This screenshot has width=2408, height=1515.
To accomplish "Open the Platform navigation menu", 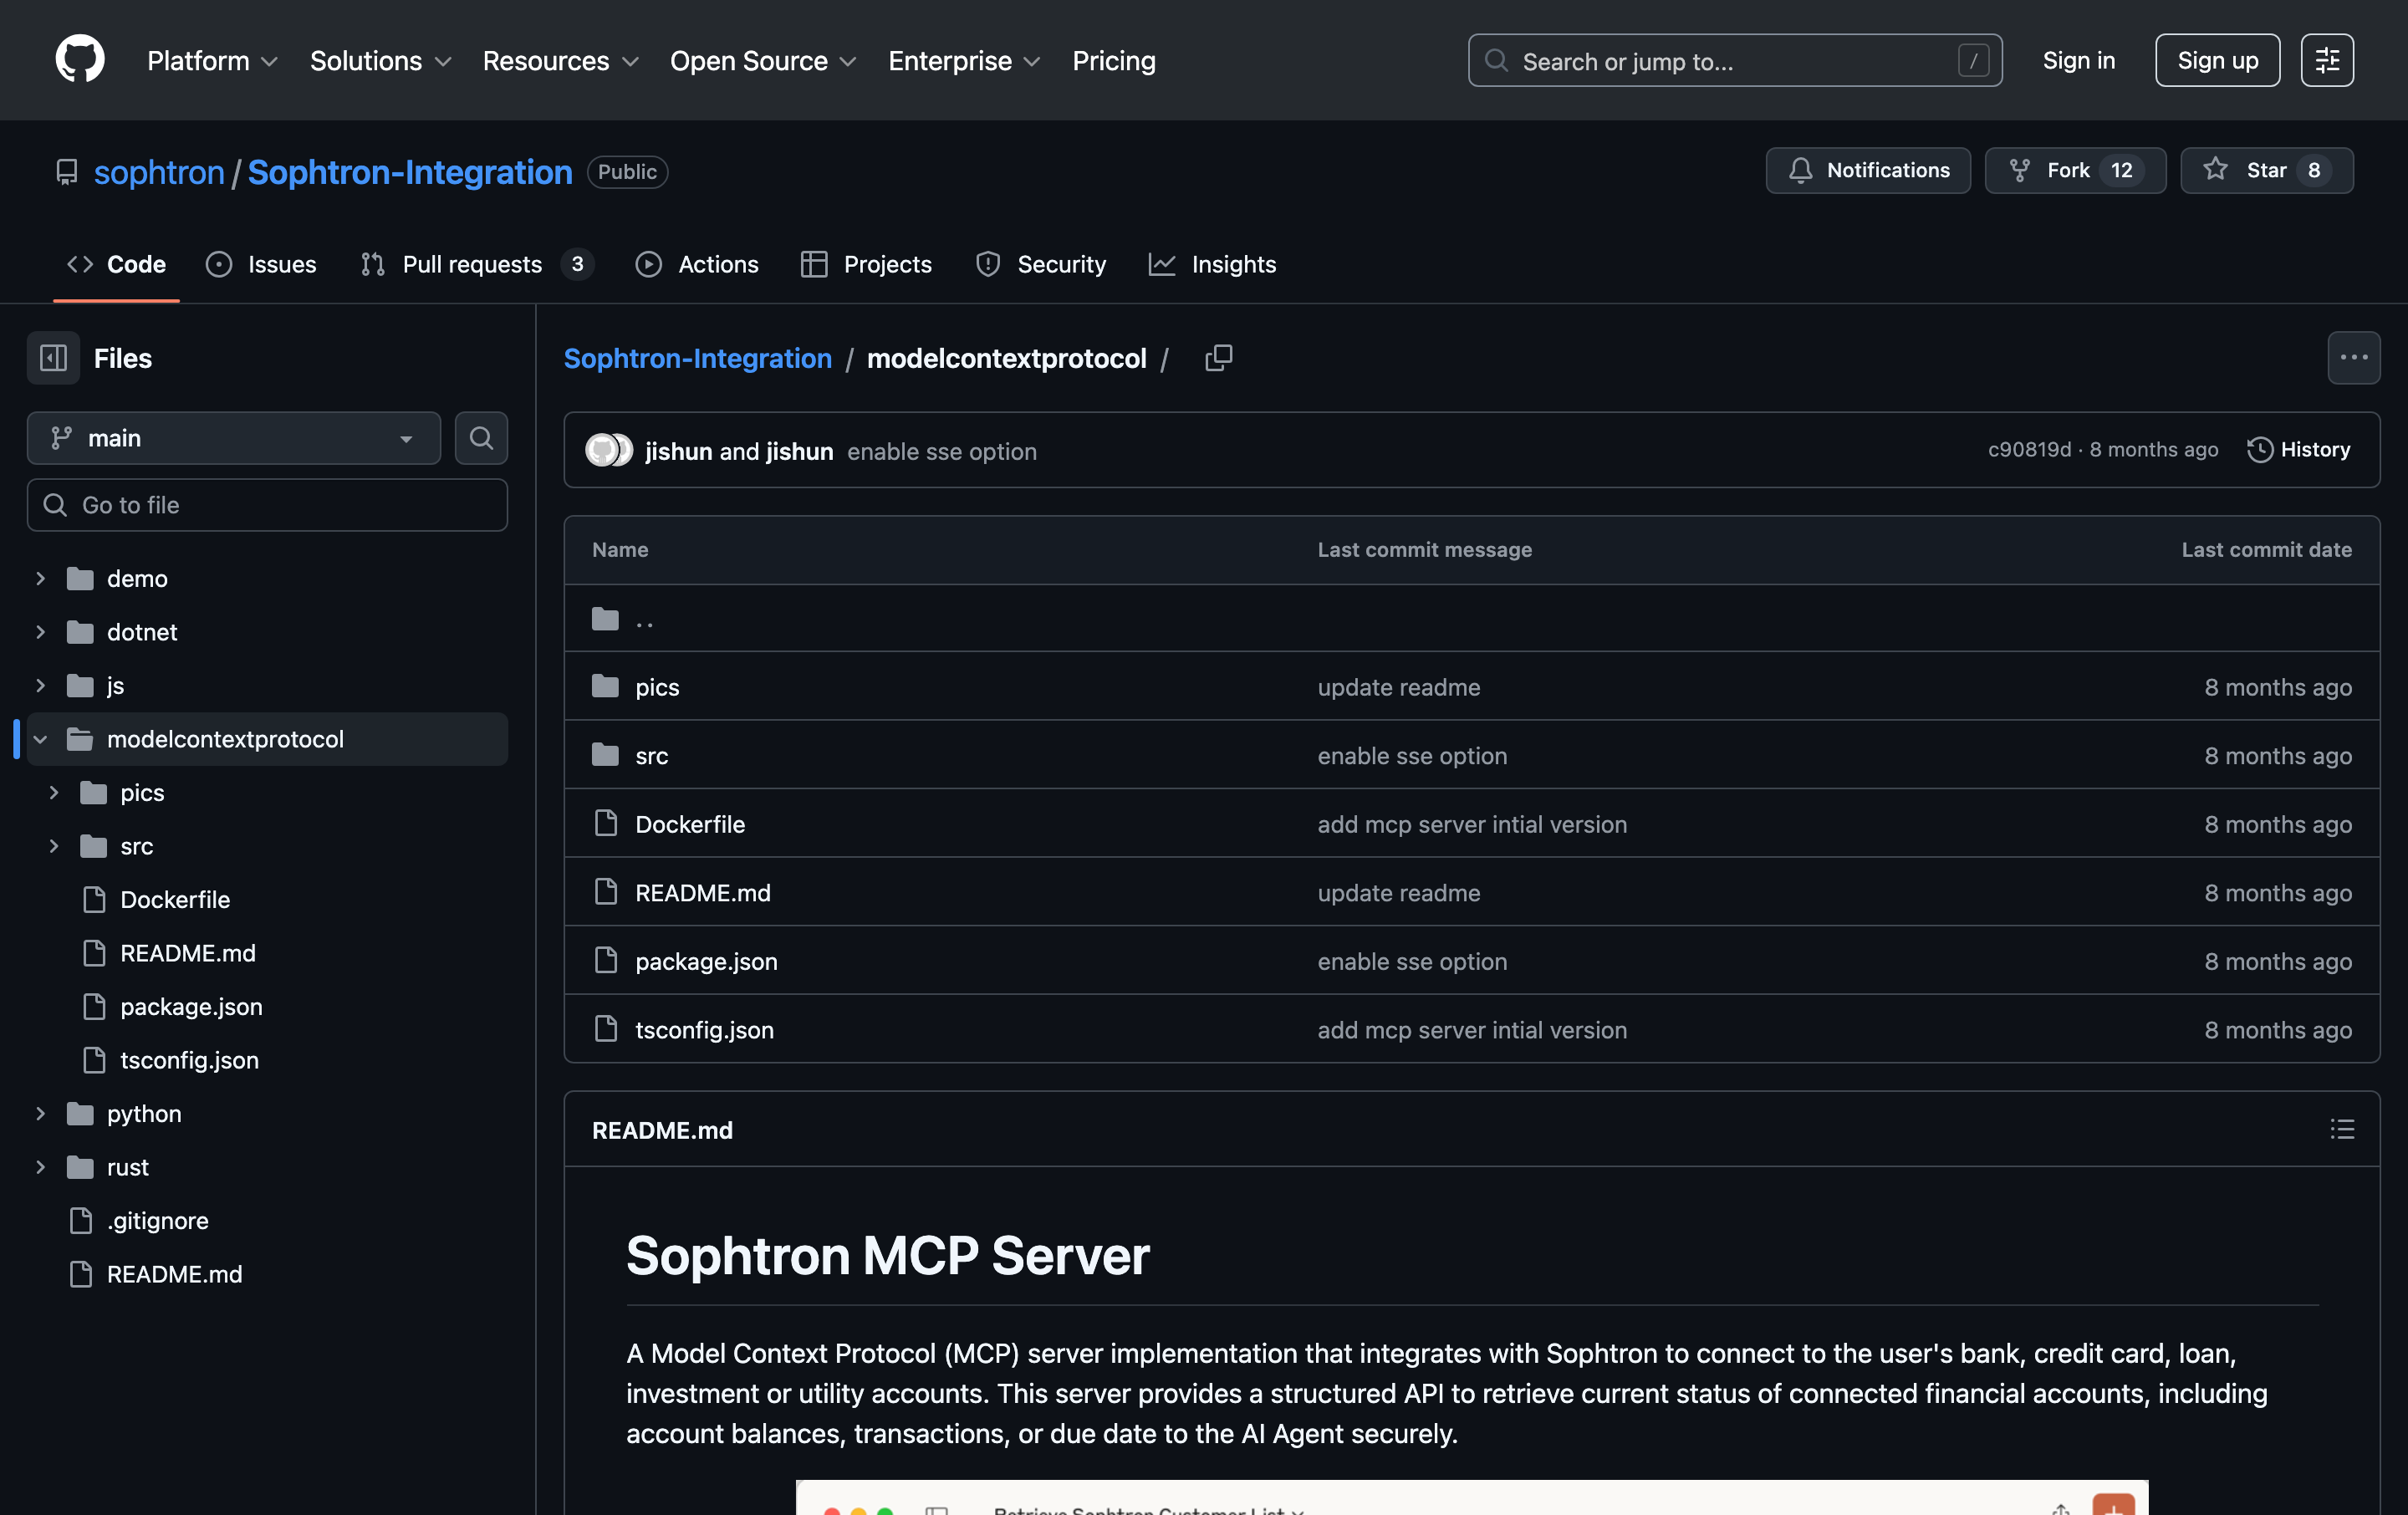I will pyautogui.click(x=212, y=60).
